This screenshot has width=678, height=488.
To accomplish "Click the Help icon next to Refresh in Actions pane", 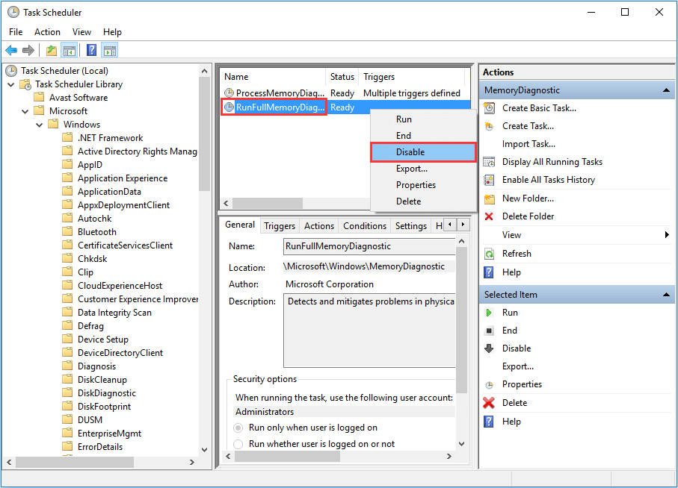I will (x=489, y=272).
